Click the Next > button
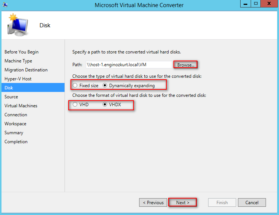Viewport: 279px width, 215px height. click(x=182, y=203)
